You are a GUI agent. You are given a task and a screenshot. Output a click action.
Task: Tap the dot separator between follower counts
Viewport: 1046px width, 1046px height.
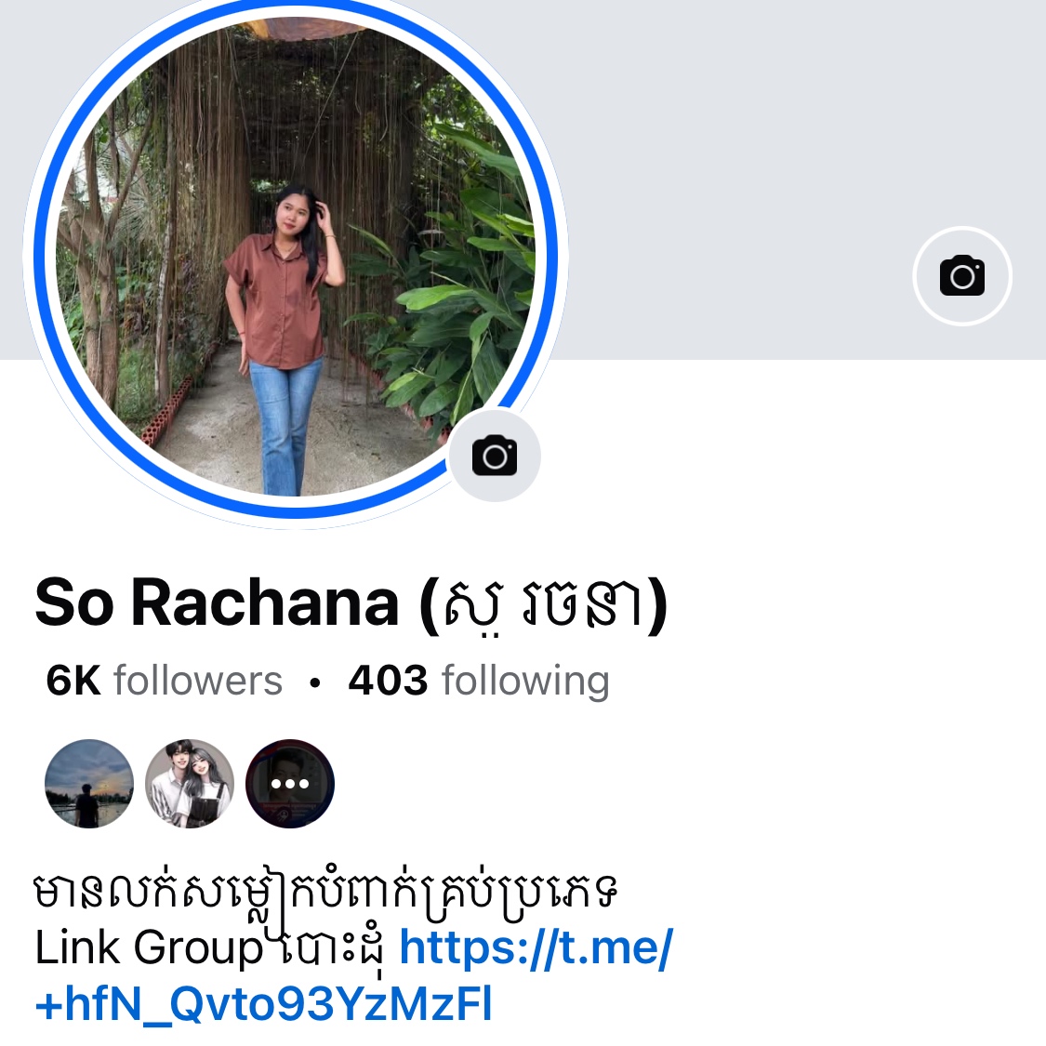[x=315, y=682]
